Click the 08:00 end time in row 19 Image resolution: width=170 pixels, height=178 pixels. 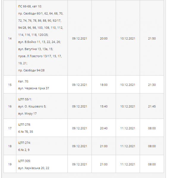152,164
